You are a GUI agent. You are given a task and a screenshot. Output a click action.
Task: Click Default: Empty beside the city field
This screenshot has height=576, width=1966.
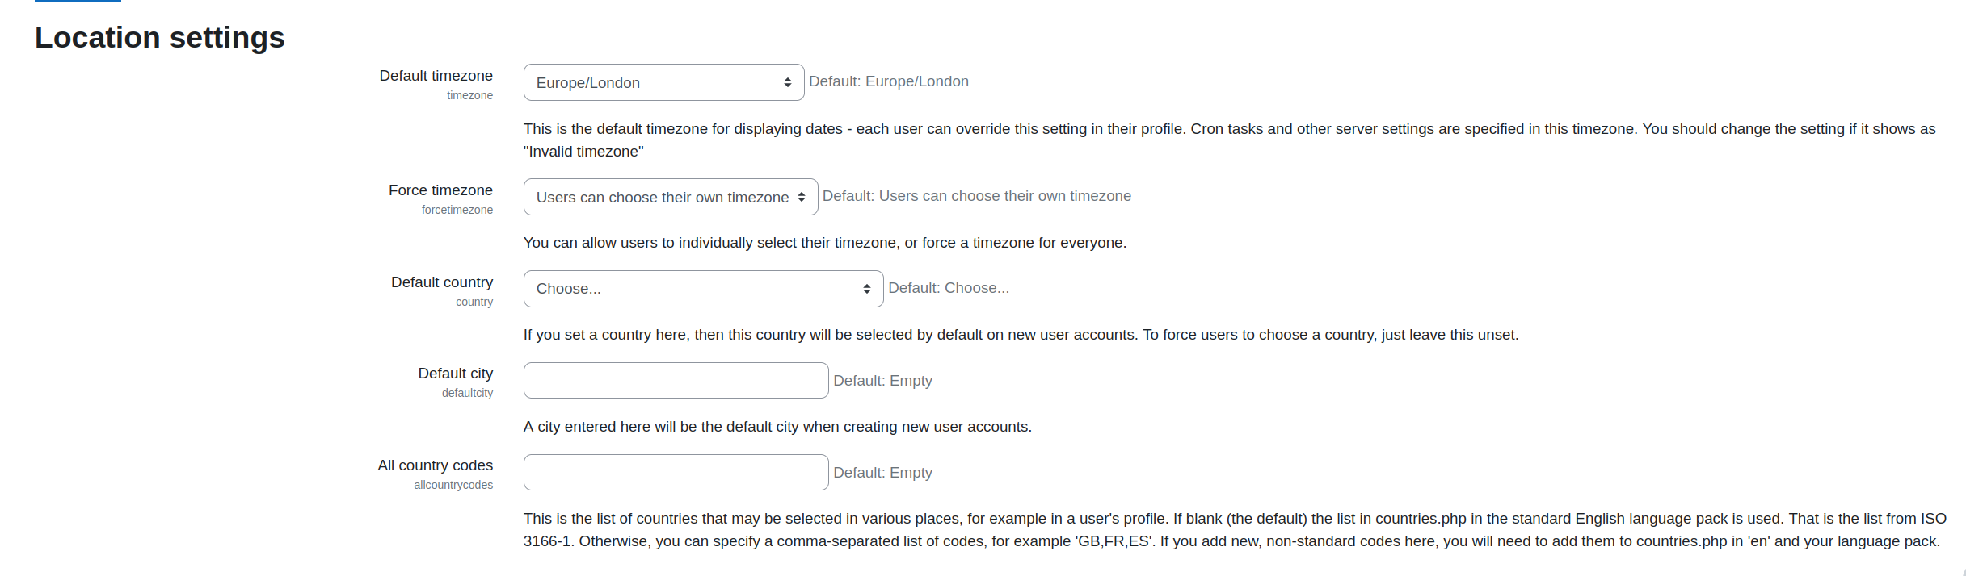pos(882,381)
